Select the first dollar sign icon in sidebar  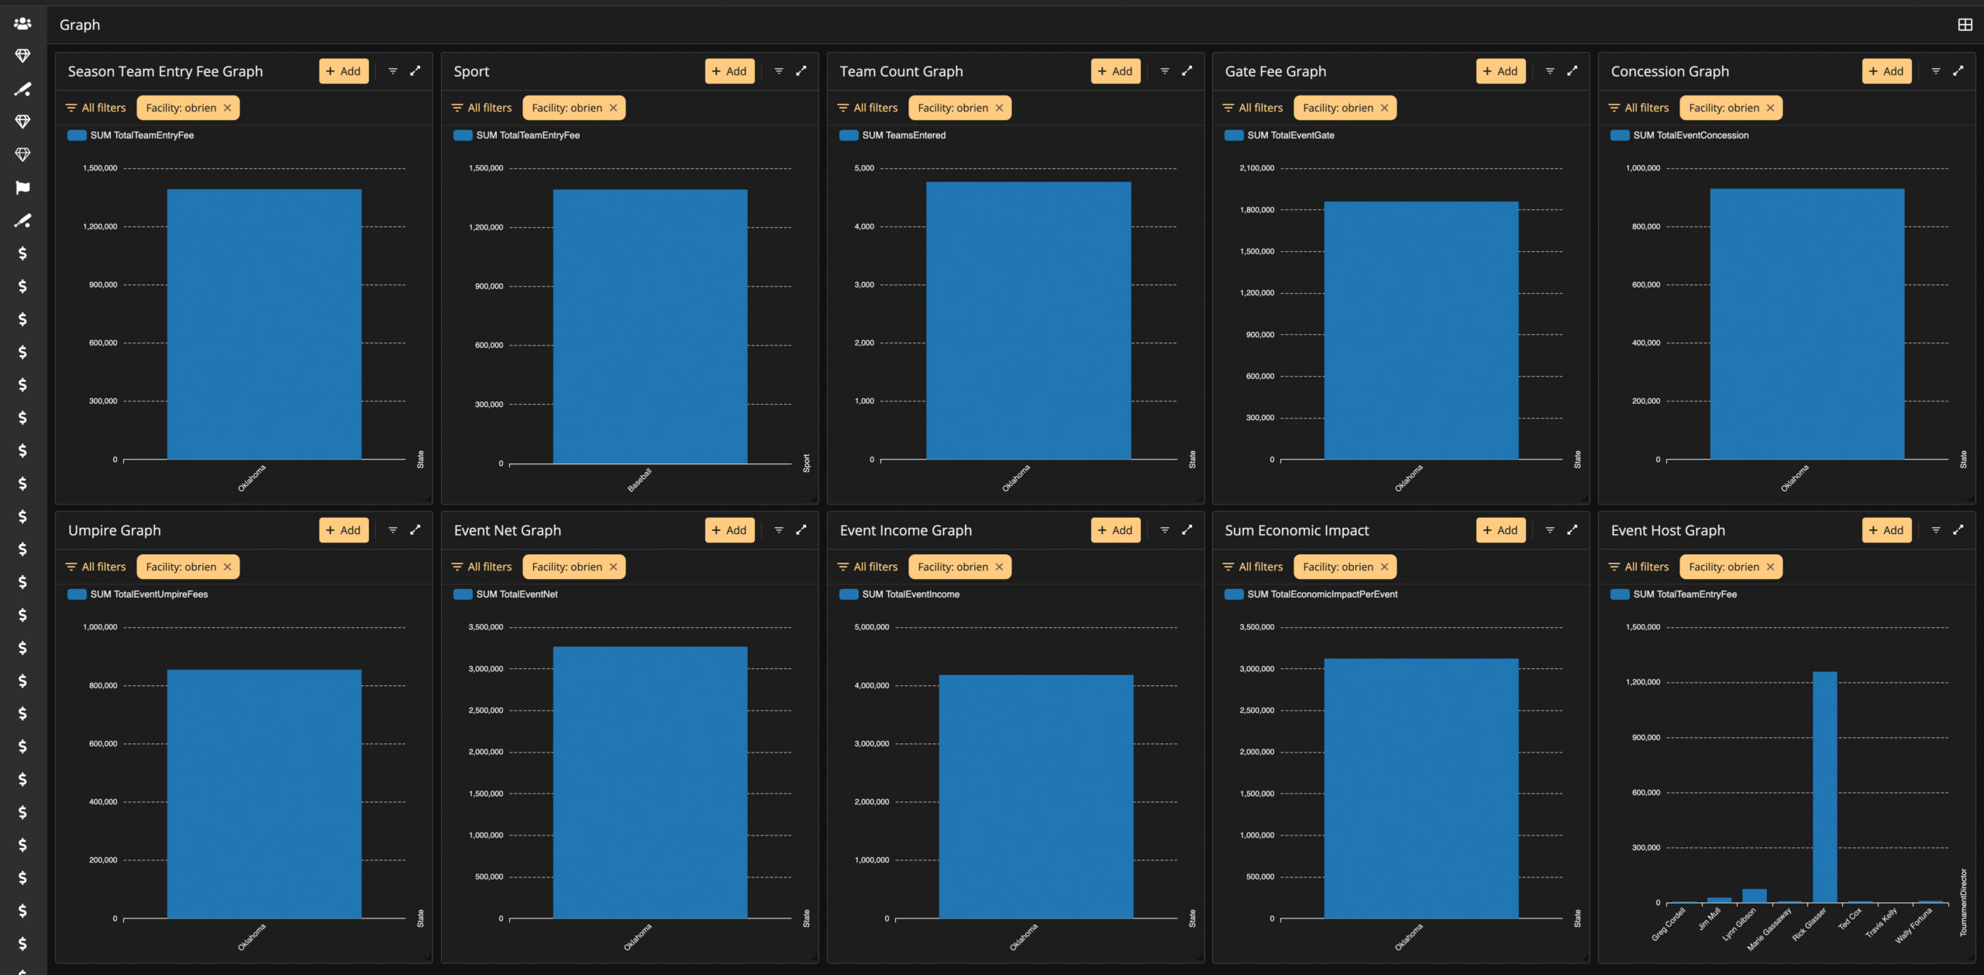(22, 253)
